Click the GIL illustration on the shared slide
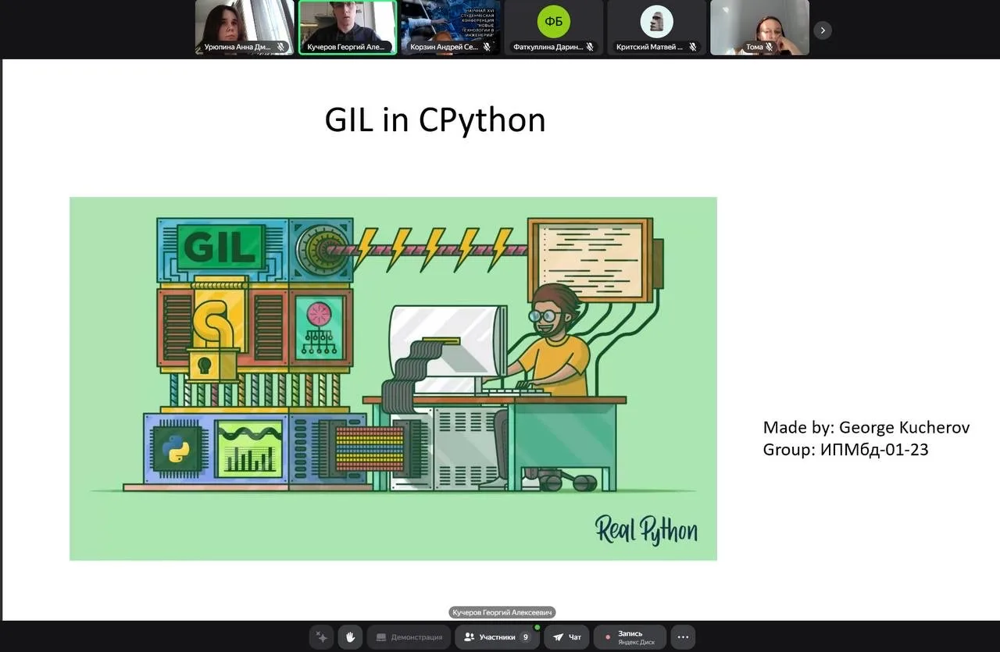This screenshot has height=652, width=1000. pos(393,379)
